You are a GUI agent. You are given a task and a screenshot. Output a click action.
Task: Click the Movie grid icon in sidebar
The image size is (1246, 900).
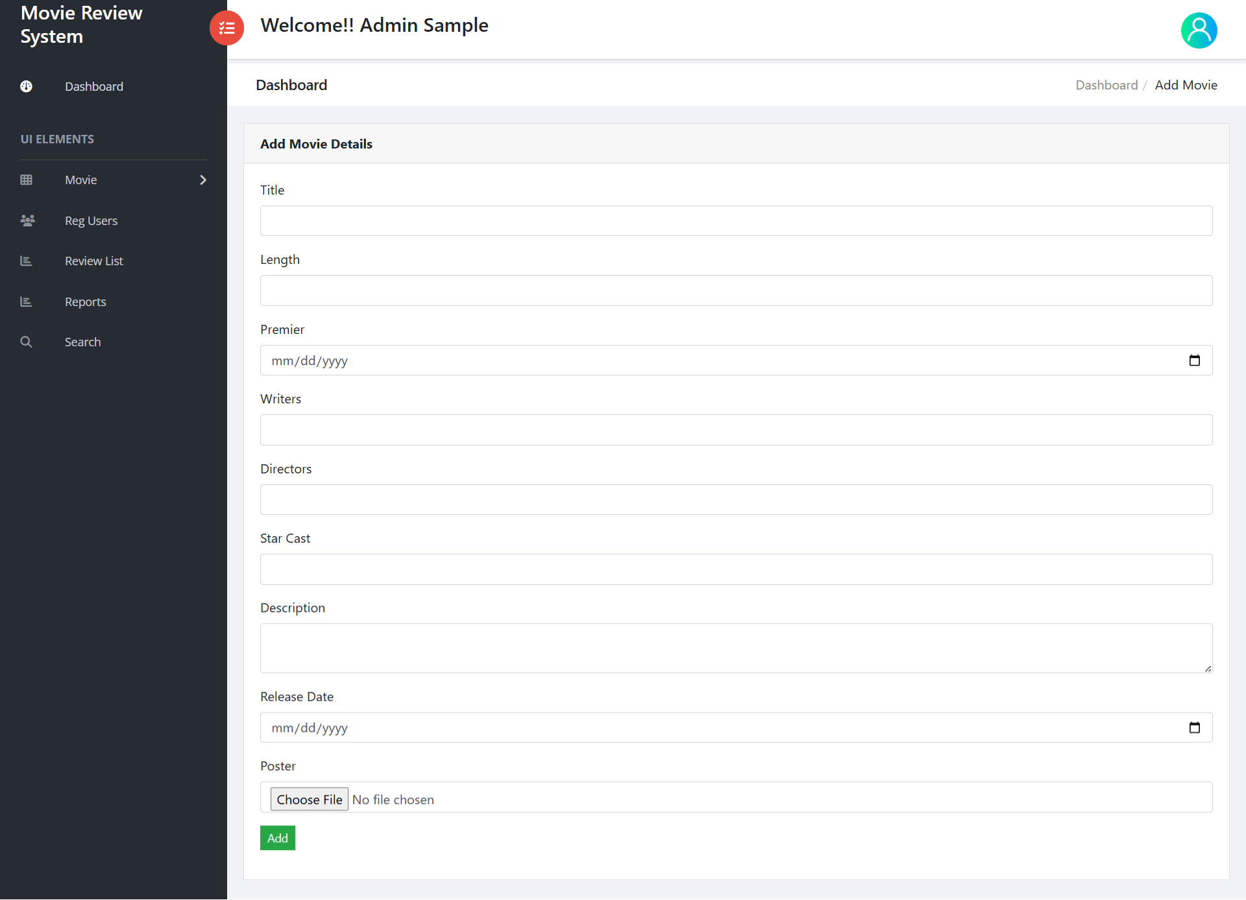26,180
